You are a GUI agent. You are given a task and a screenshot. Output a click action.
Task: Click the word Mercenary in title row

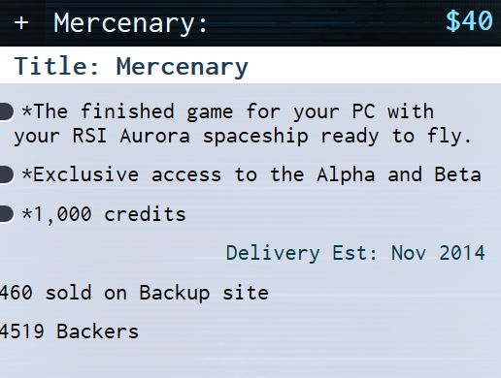coord(183,67)
